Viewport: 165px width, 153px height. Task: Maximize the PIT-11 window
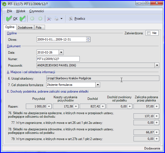pyautogui.click(x=147, y=3)
